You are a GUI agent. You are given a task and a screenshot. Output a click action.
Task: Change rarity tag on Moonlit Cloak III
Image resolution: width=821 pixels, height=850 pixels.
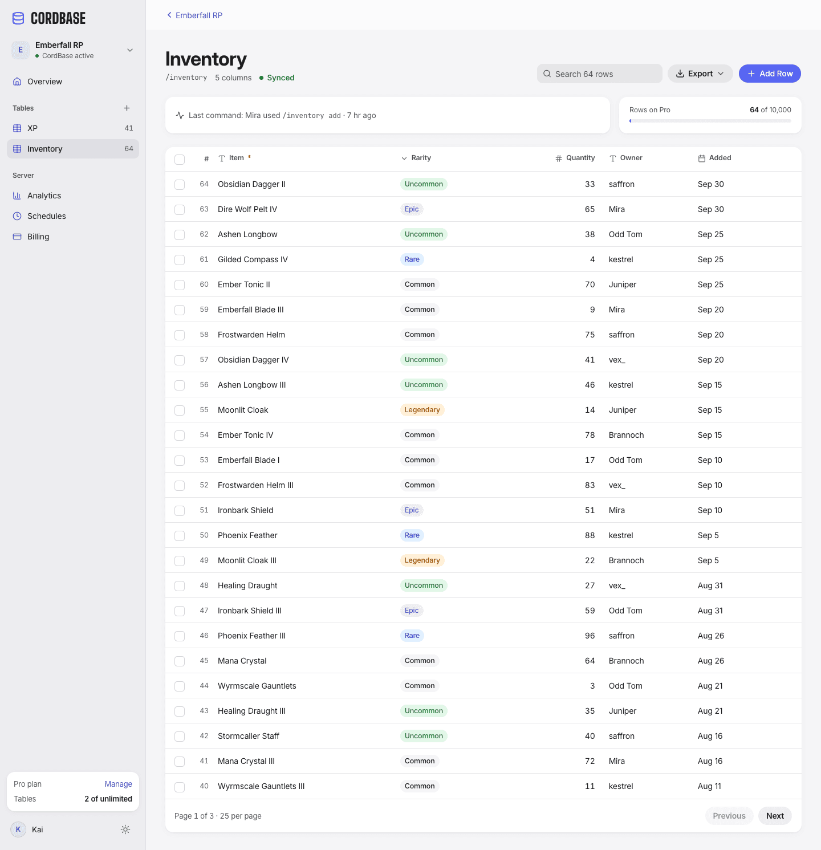[x=422, y=560]
